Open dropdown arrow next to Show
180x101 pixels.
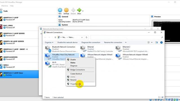point(83,11)
